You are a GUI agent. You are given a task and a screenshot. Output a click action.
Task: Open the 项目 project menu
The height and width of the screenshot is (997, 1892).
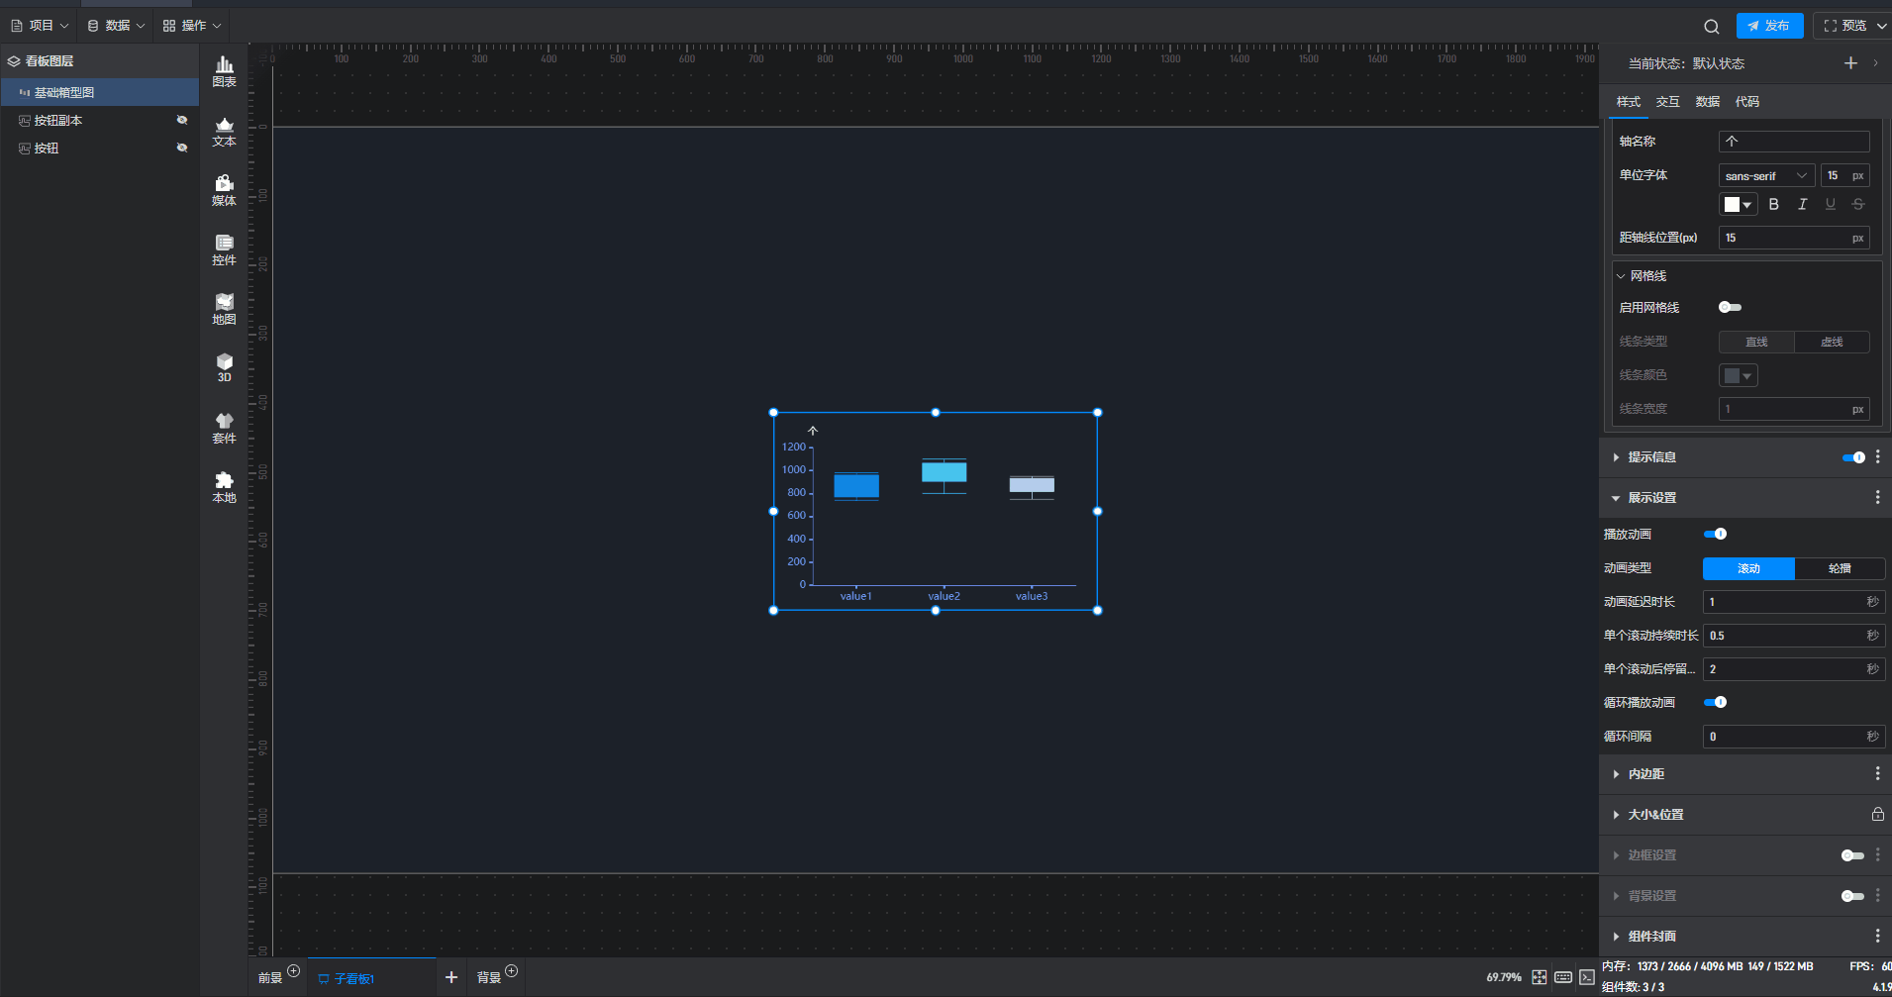(40, 26)
